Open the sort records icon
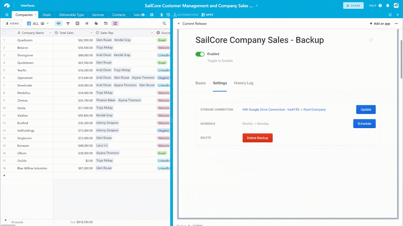The image size is (403, 226). pos(87,23)
